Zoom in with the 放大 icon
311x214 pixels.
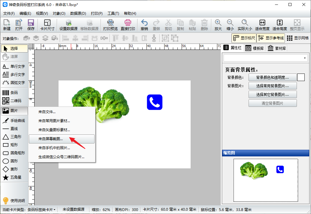(218, 25)
